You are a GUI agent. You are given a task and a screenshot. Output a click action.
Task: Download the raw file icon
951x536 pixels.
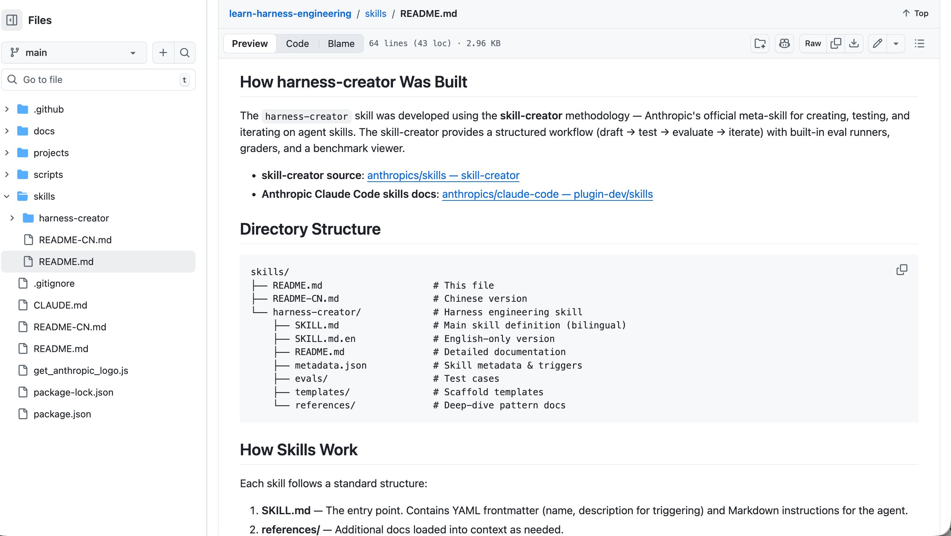pos(854,44)
